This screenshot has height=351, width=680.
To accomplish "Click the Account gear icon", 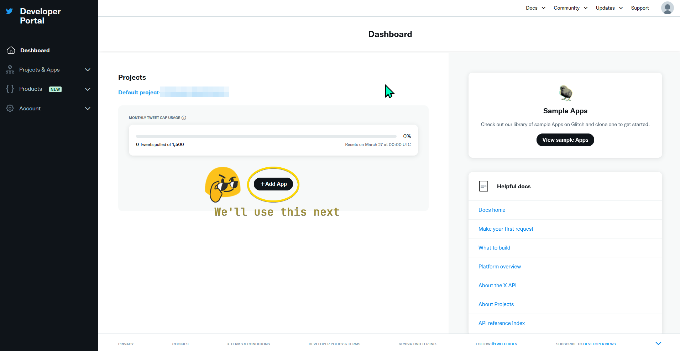I will click(x=10, y=108).
